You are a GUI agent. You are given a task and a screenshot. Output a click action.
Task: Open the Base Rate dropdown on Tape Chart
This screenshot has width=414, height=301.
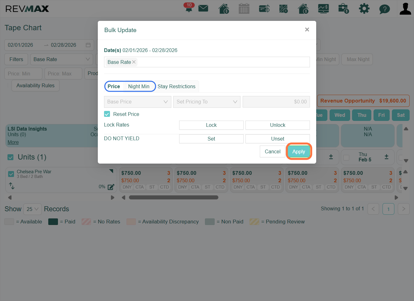pos(62,59)
